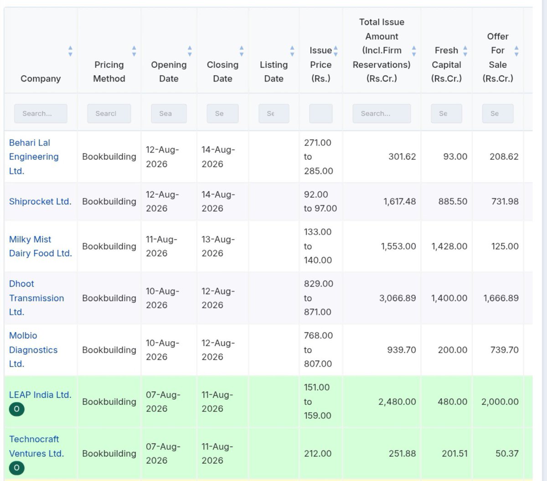This screenshot has width=547, height=481.
Task: Click the Pricing Method column header
Action: [x=109, y=72]
